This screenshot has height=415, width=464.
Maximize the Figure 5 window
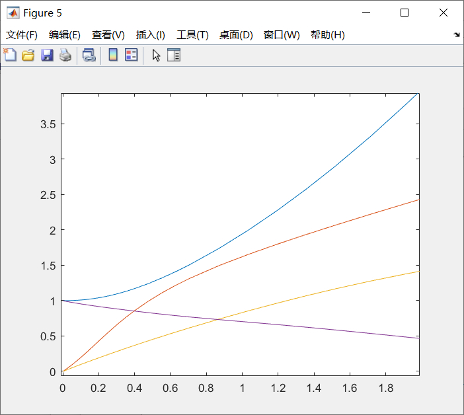point(405,13)
